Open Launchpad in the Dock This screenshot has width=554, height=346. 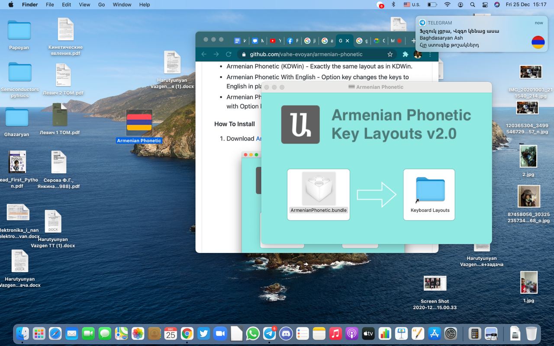tap(39, 333)
